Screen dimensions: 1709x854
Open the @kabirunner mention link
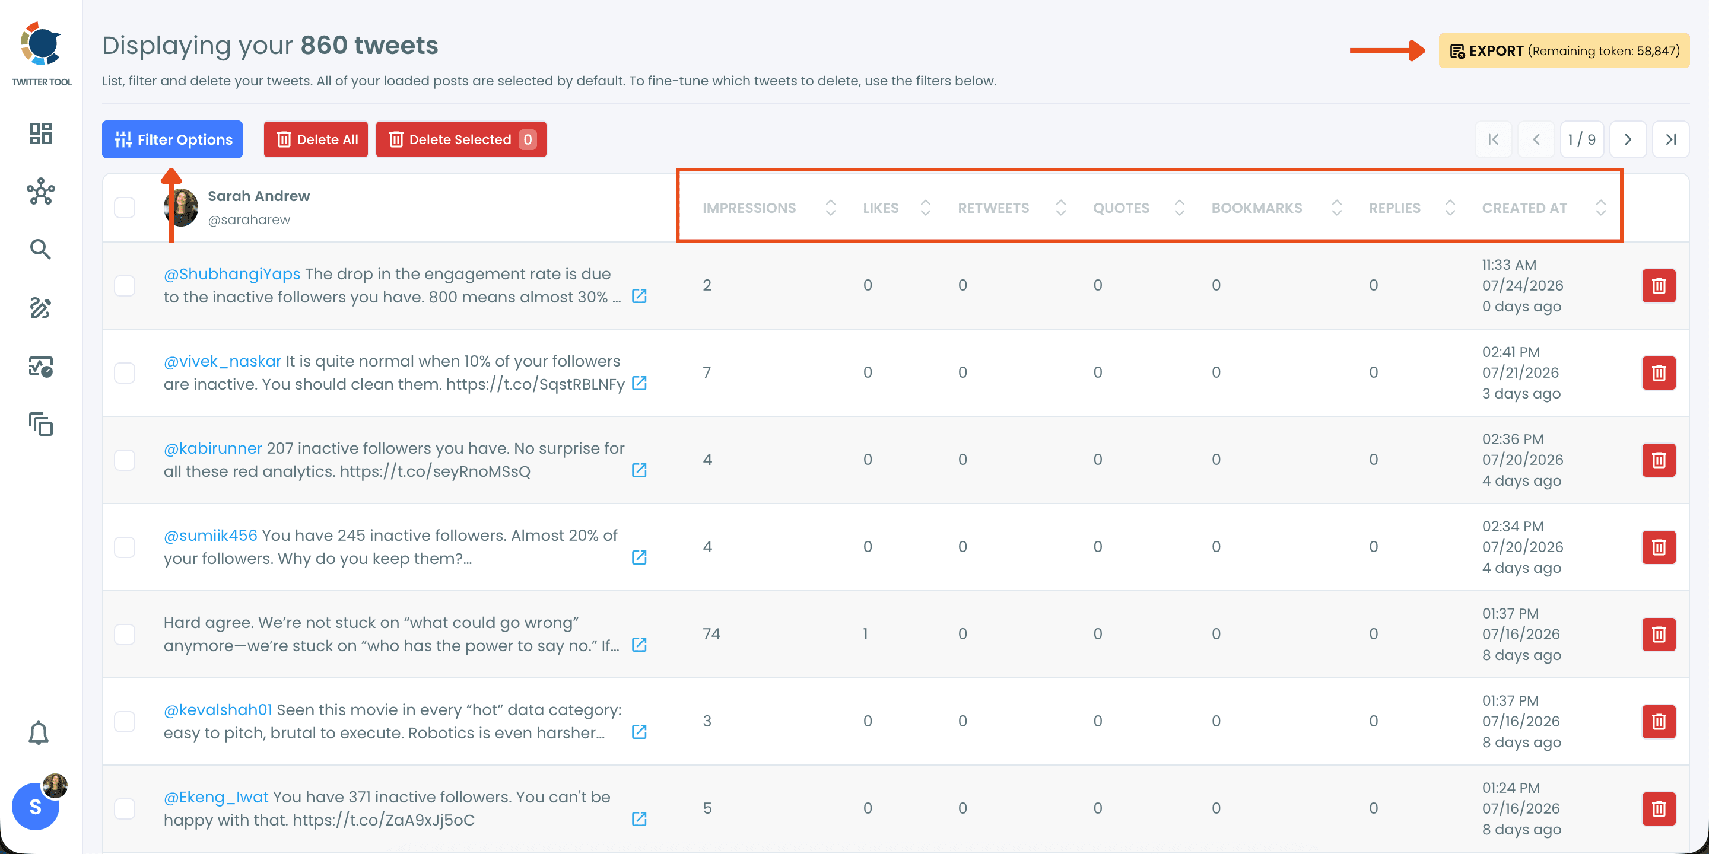coord(213,448)
